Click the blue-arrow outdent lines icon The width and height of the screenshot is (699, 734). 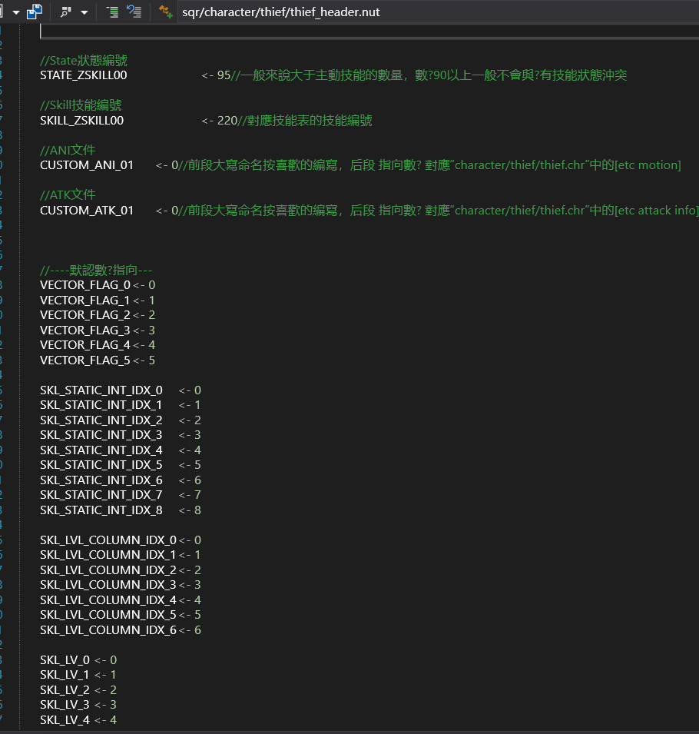[x=134, y=12]
